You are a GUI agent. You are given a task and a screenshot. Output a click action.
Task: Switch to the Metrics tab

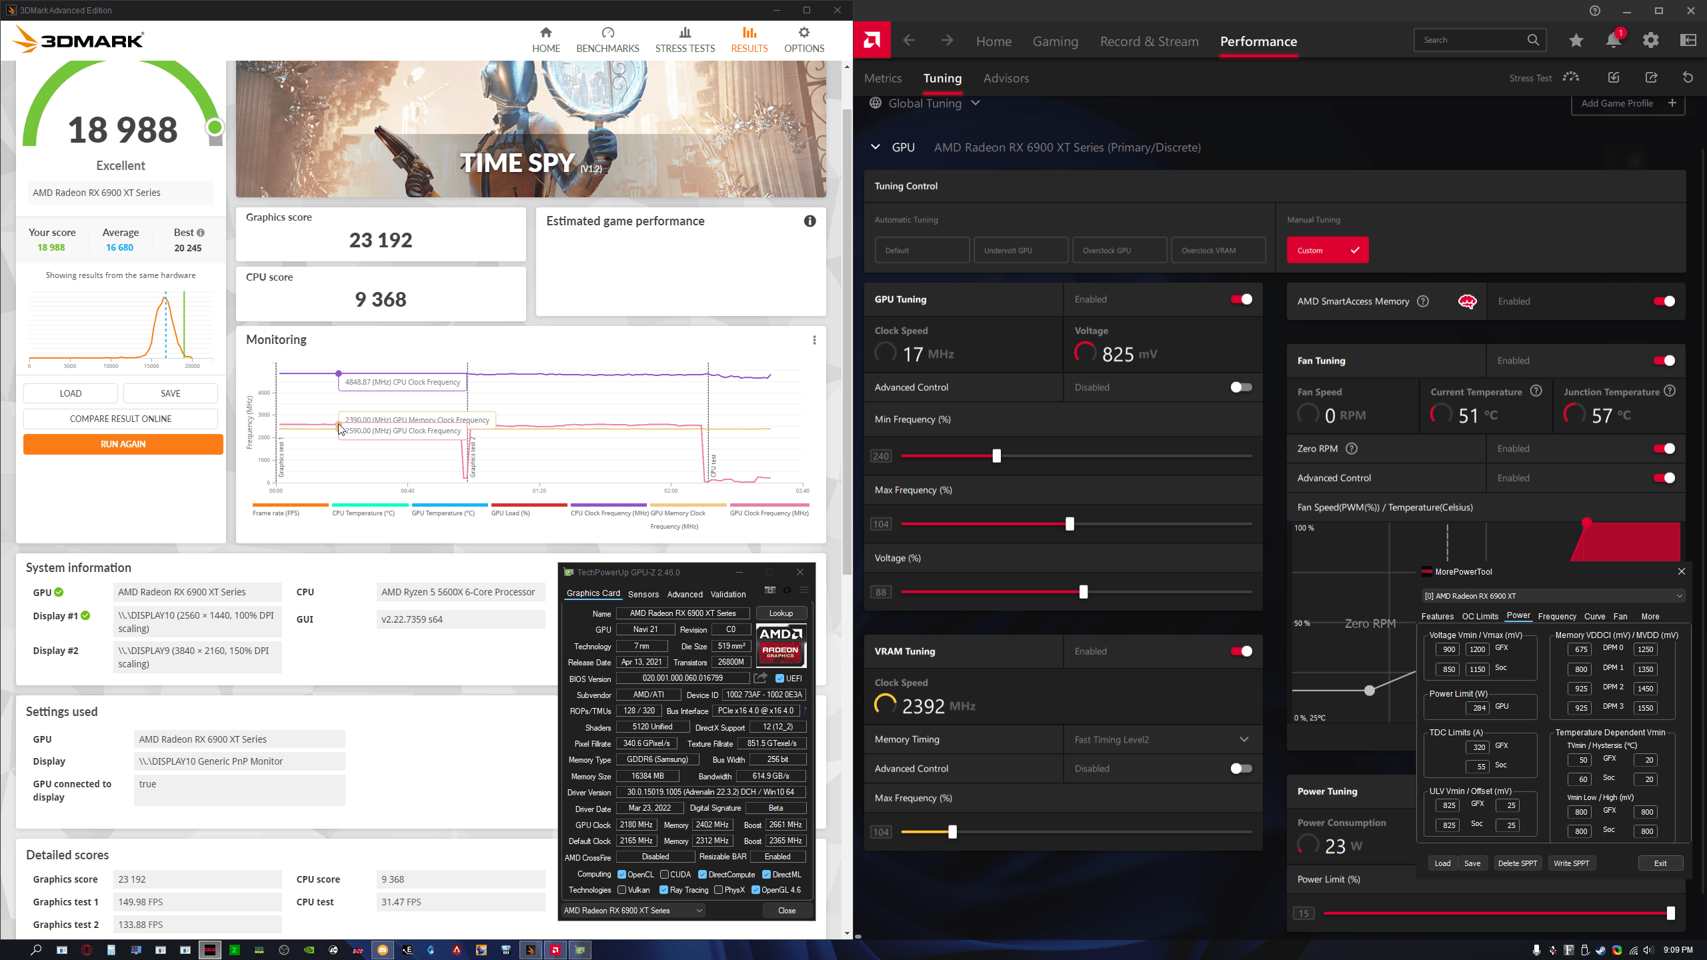coord(883,79)
